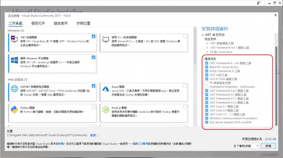Switch to the 工作負載 tab
The height and width of the screenshot is (158, 283).
tap(15, 23)
